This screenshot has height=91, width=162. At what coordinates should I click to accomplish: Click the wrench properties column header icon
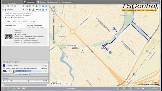point(40,6)
